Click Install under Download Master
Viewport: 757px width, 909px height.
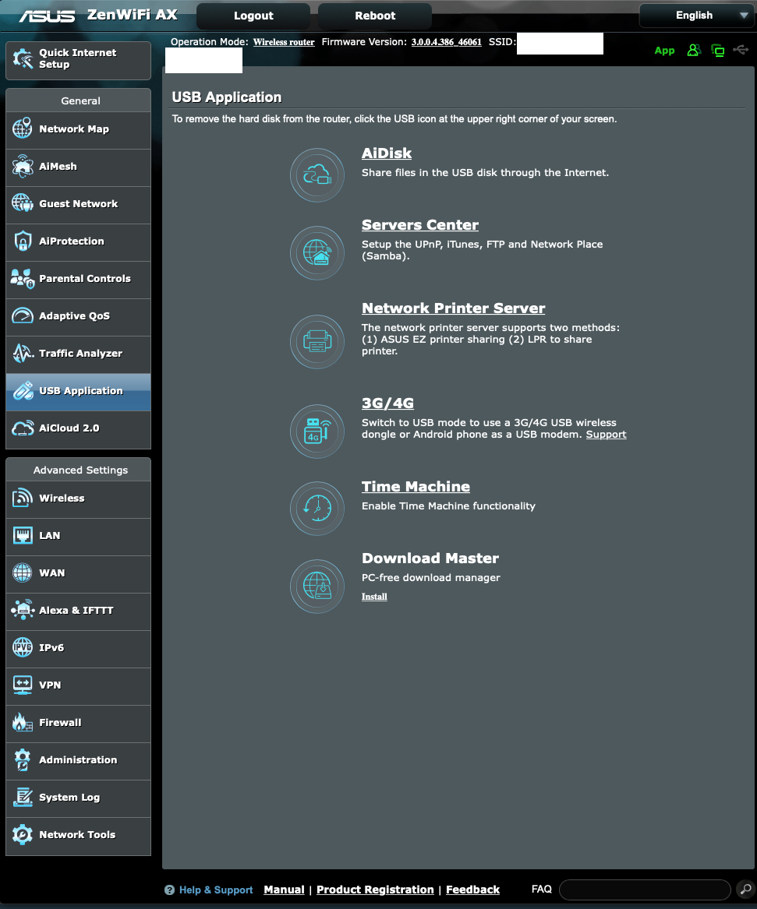(374, 597)
